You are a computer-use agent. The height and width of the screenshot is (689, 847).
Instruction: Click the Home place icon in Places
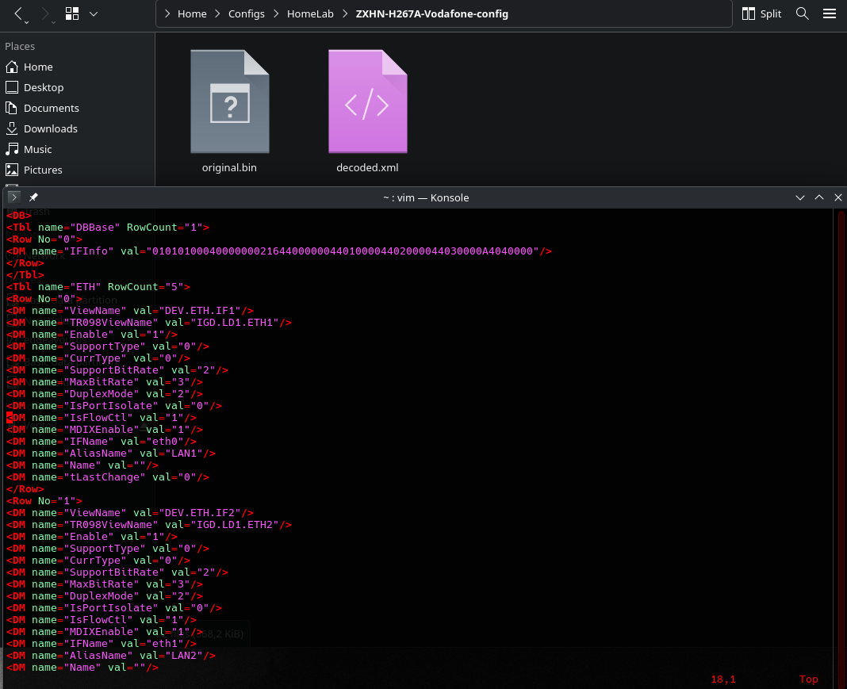[x=11, y=67]
